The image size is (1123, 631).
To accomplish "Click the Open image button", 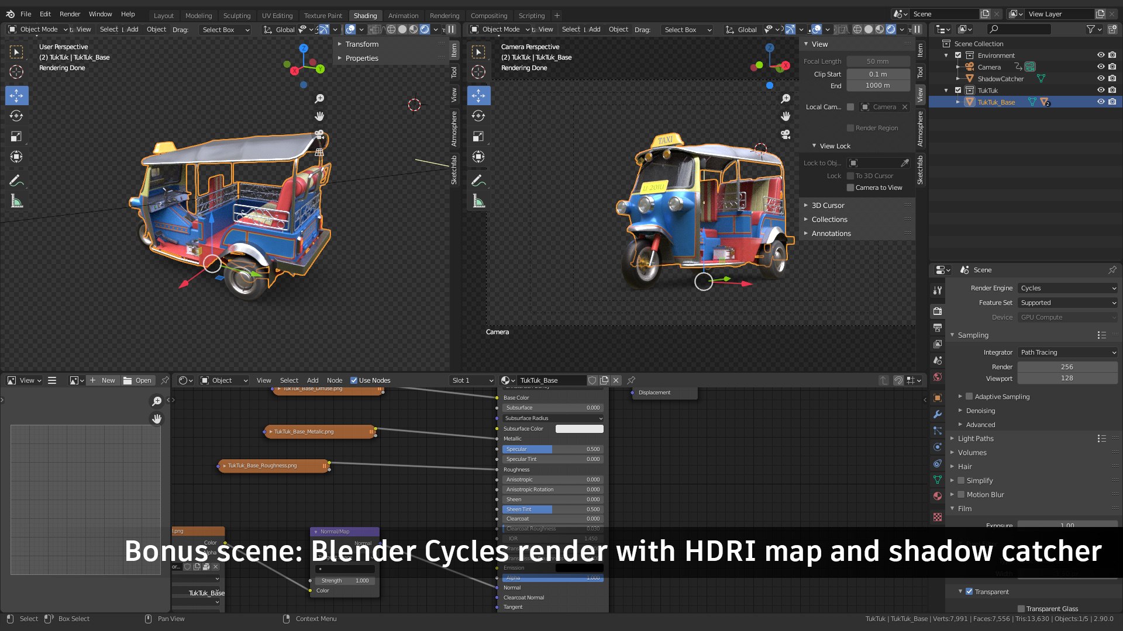I will 138,380.
